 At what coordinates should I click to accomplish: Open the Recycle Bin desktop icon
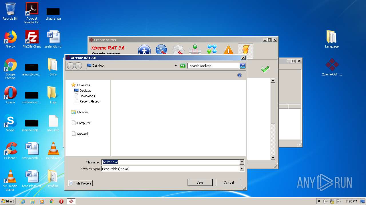point(10,11)
